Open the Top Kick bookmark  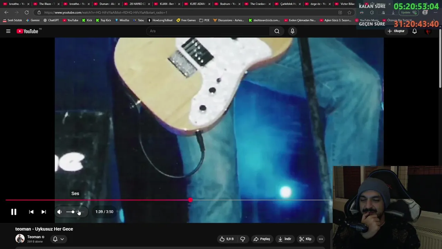pyautogui.click(x=103, y=20)
